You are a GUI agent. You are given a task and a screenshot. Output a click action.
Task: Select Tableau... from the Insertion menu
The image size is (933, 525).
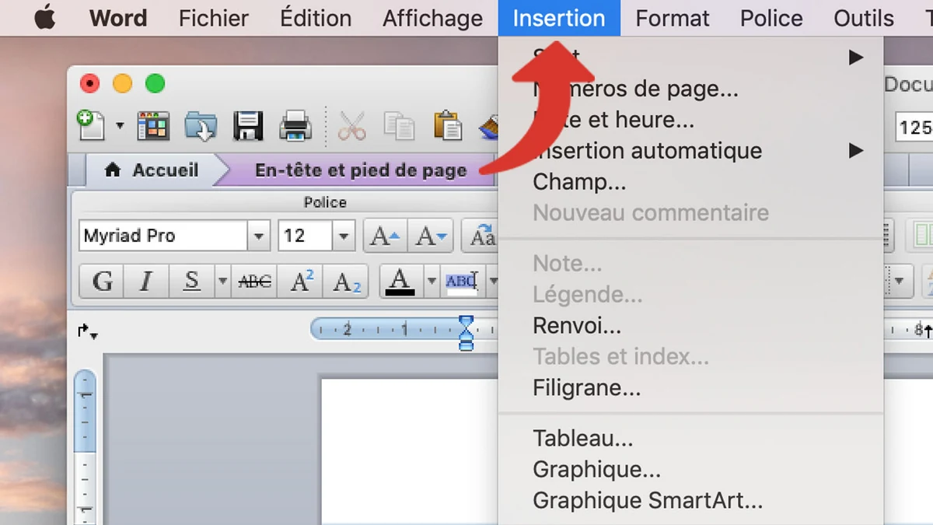pos(583,438)
